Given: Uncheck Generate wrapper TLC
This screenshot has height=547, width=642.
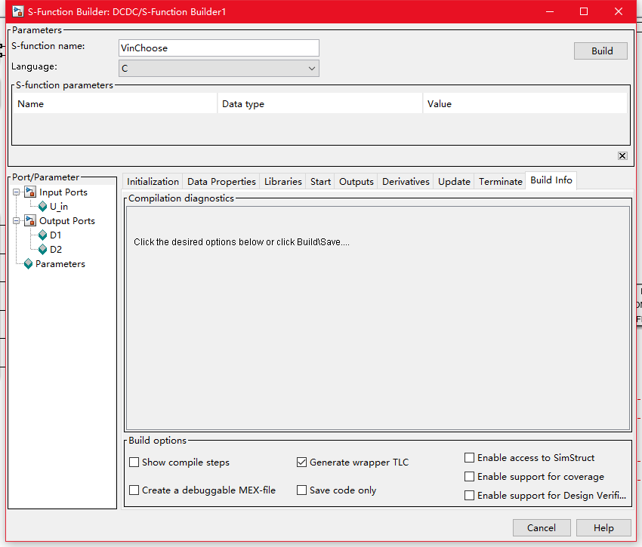Looking at the screenshot, I should click(302, 462).
